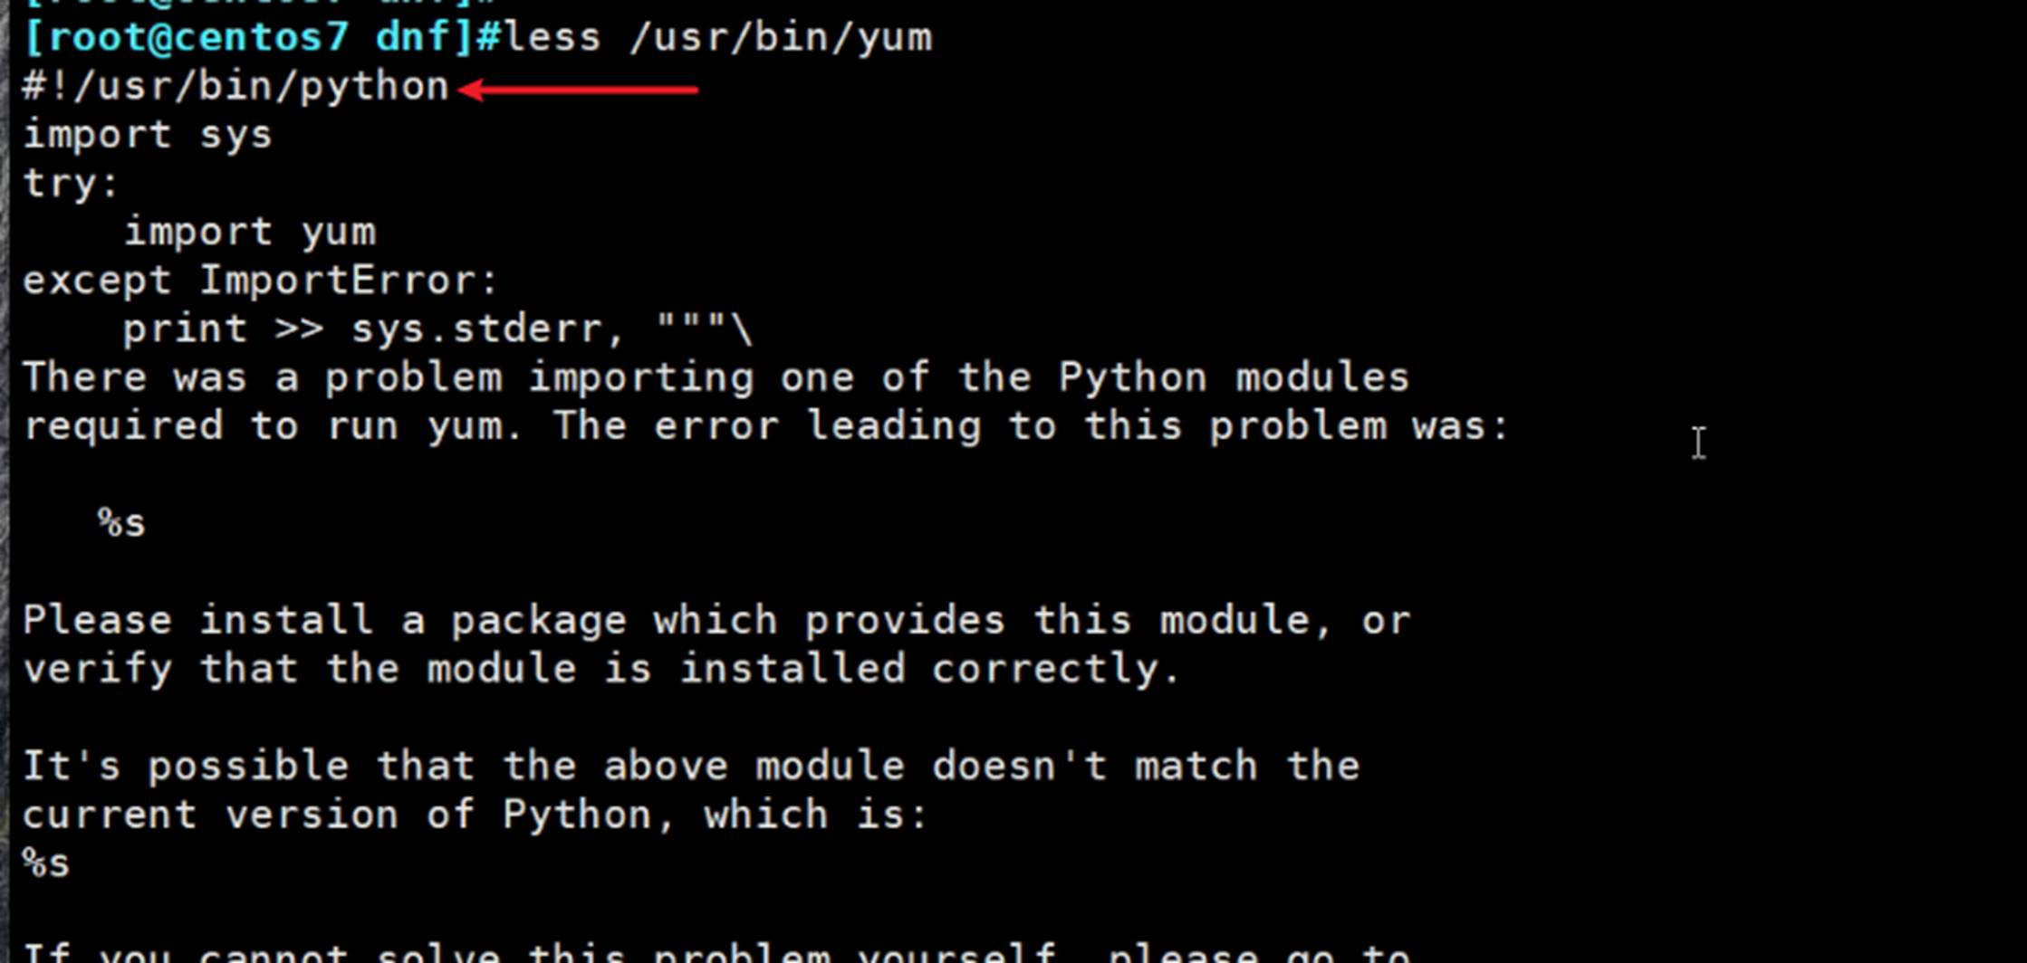Click the red arrow pointing at the shebang
The image size is (2027, 963).
coord(580,90)
